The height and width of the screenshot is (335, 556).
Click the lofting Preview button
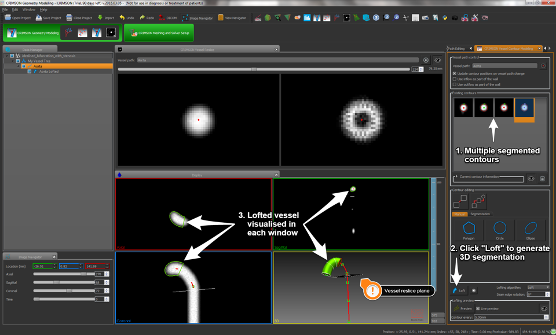pos(462,309)
